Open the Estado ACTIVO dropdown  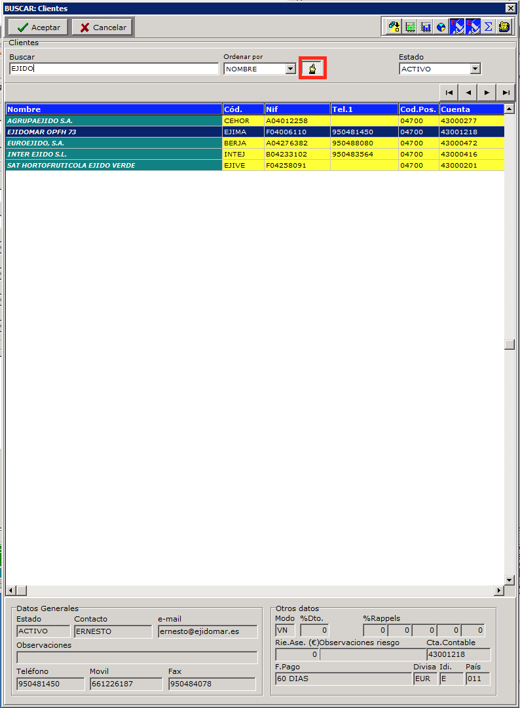pyautogui.click(x=475, y=69)
